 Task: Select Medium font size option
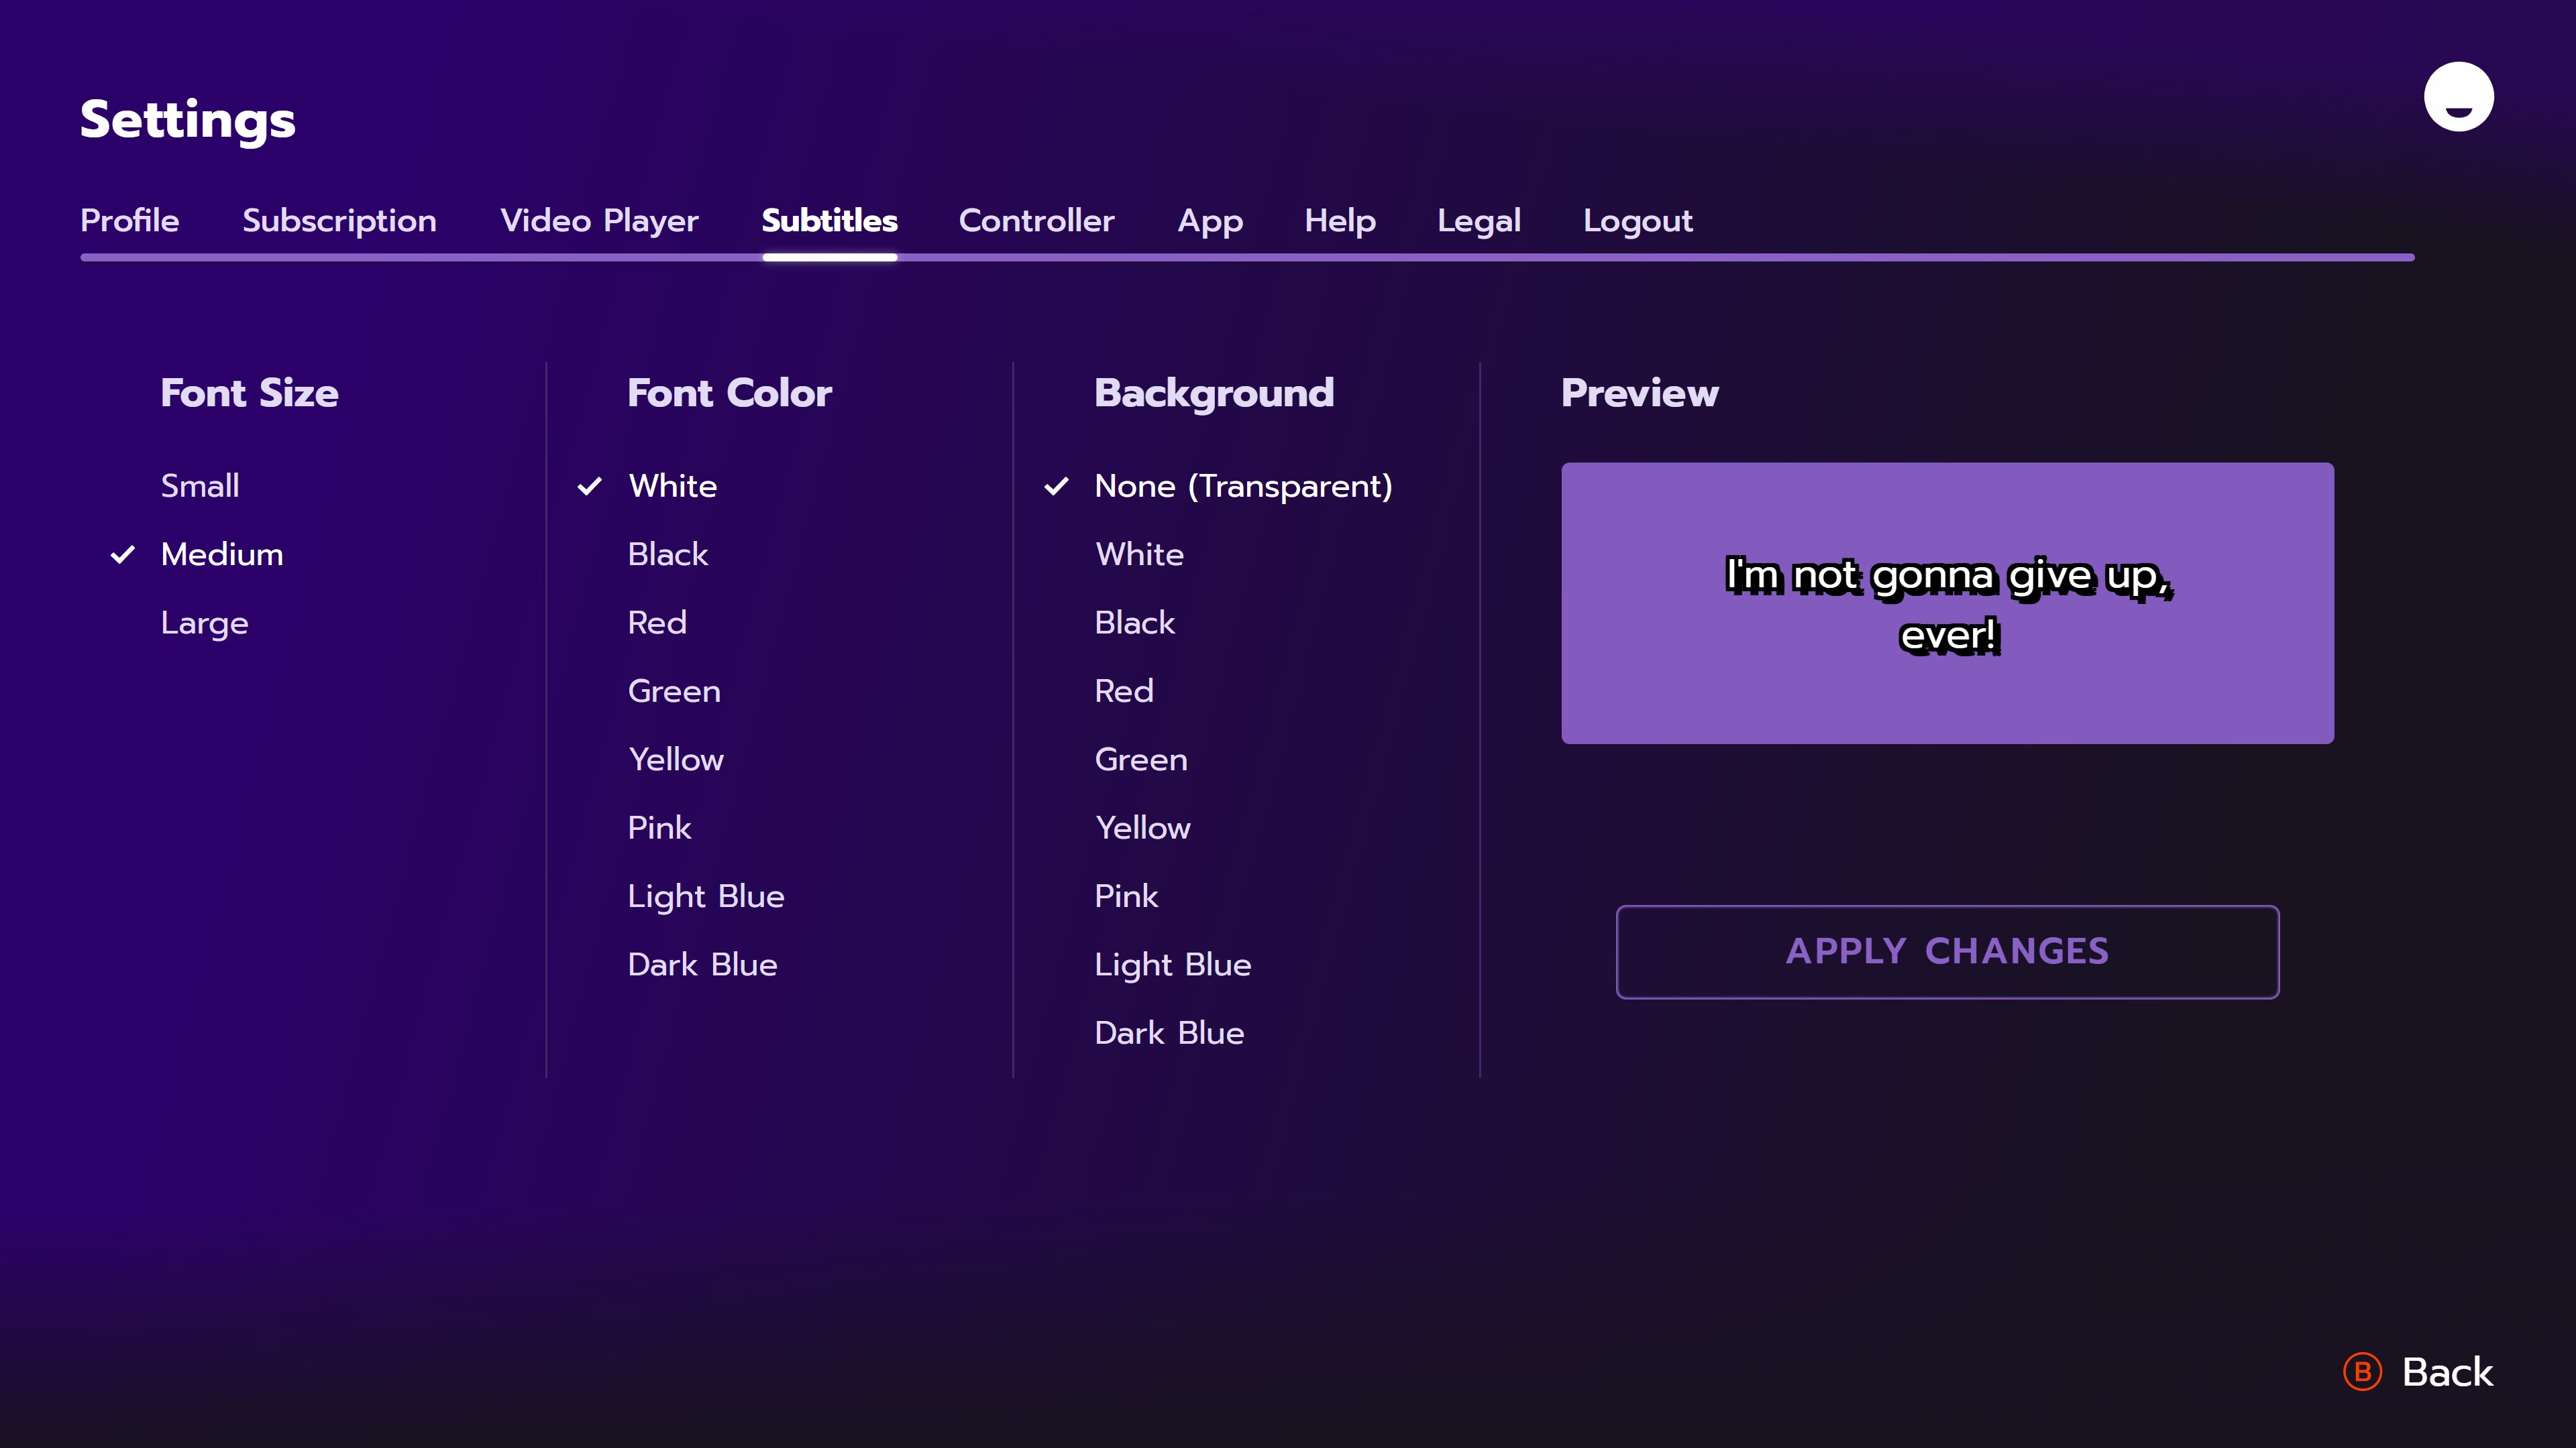[x=222, y=554]
